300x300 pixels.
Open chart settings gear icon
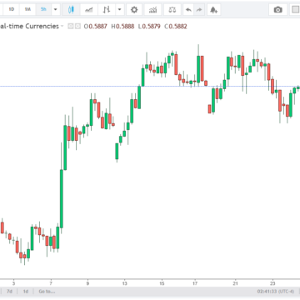coord(134,10)
